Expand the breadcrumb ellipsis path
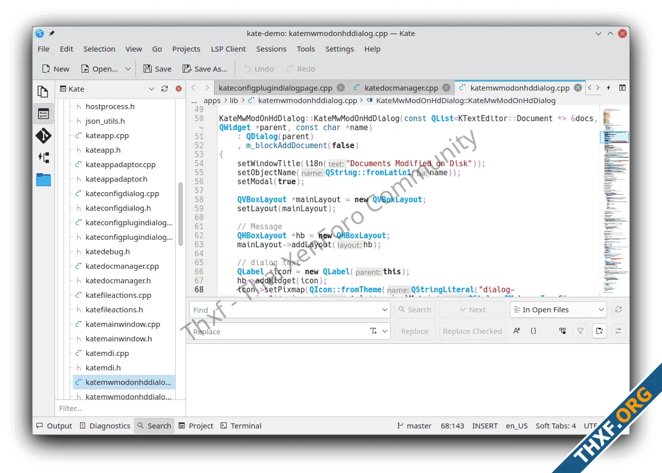This screenshot has height=473, width=662. 194,101
